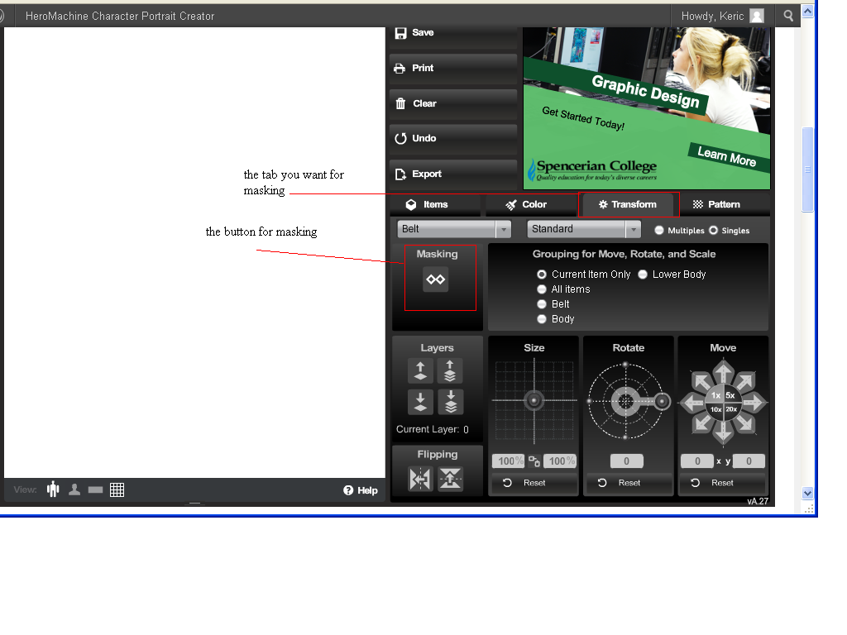This screenshot has width=847, height=635.
Task: Flip the item horizontally
Action: (420, 479)
